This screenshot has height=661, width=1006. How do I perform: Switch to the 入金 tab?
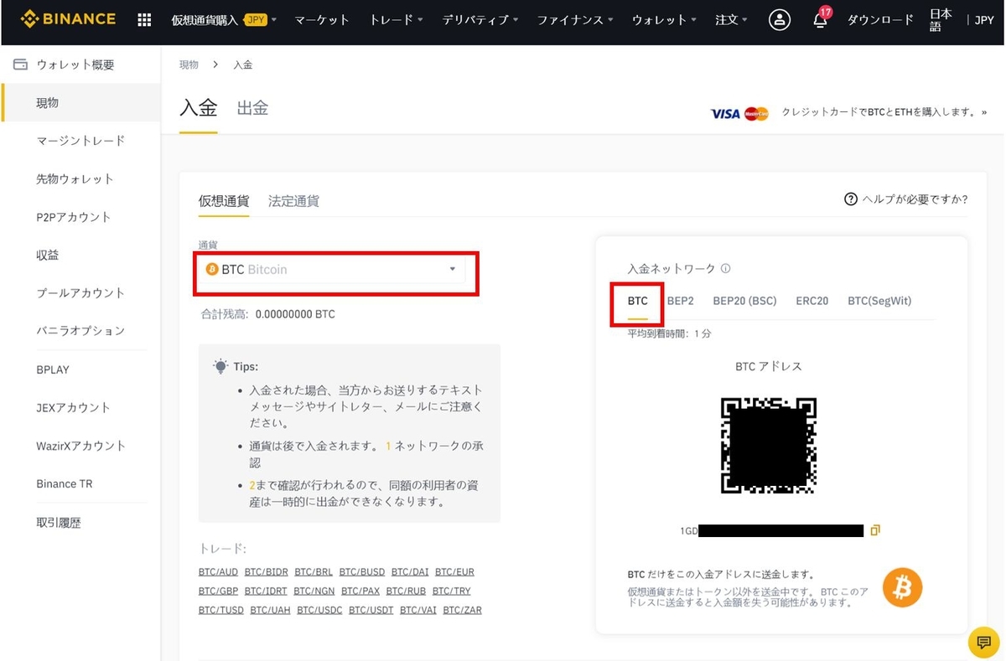199,108
